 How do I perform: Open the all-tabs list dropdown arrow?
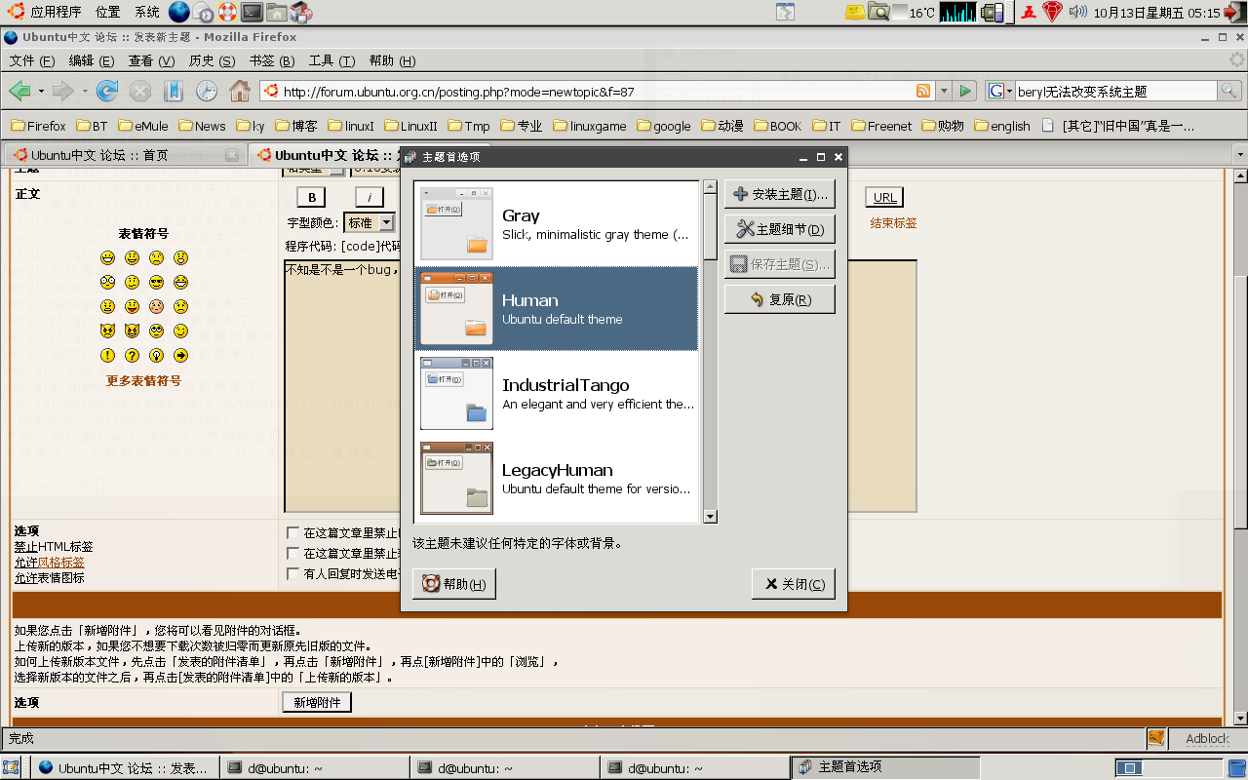pos(1239,155)
